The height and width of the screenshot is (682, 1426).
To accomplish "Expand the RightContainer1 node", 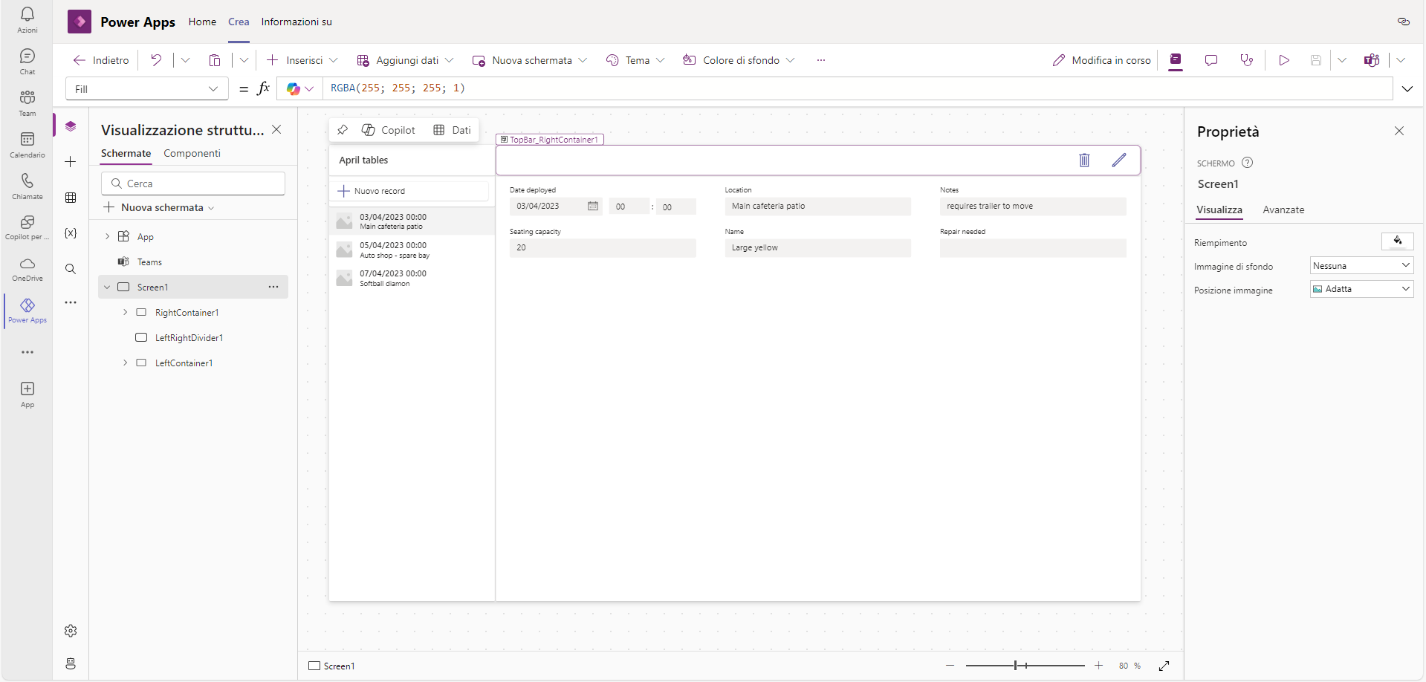I will point(125,312).
